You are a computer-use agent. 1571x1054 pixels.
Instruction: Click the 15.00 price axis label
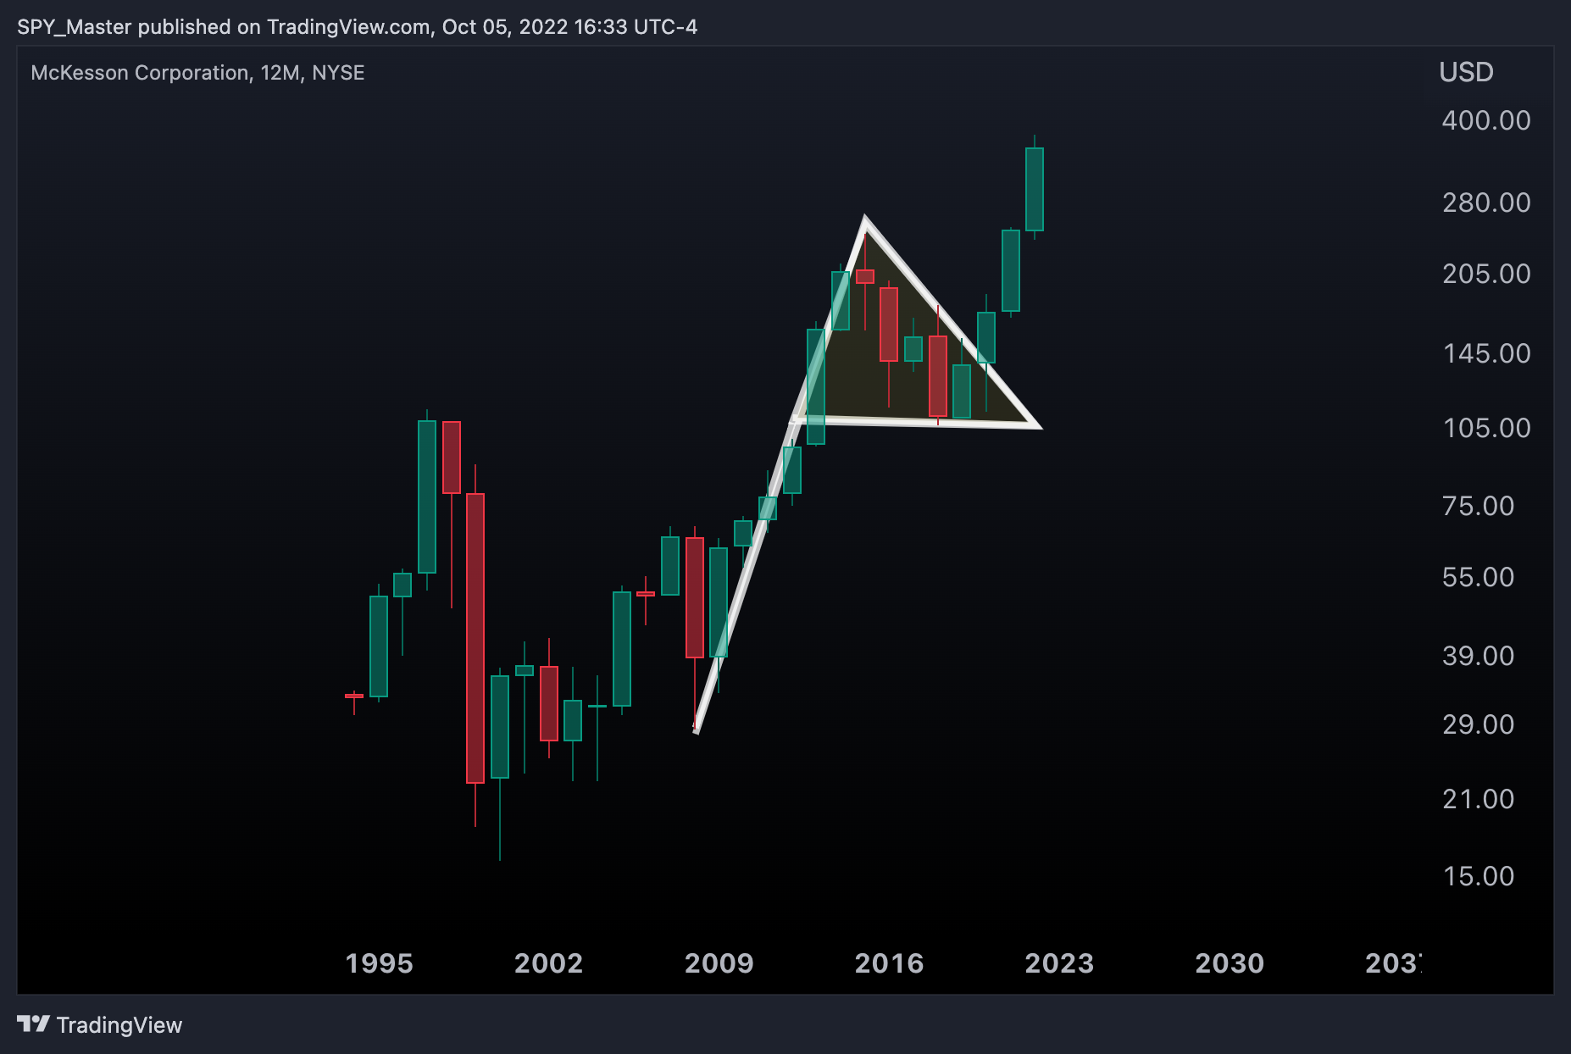click(1478, 876)
